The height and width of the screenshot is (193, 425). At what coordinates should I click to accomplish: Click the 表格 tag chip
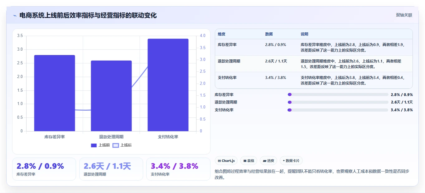pos(249,161)
